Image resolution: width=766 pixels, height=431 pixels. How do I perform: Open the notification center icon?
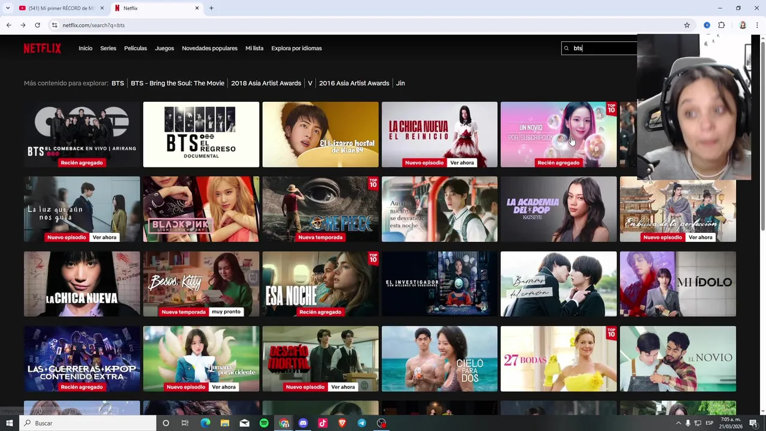tap(753, 423)
